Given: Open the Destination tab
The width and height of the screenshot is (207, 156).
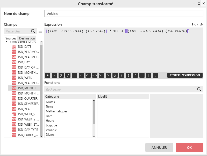Looking at the screenshot, I should pos(27,38).
